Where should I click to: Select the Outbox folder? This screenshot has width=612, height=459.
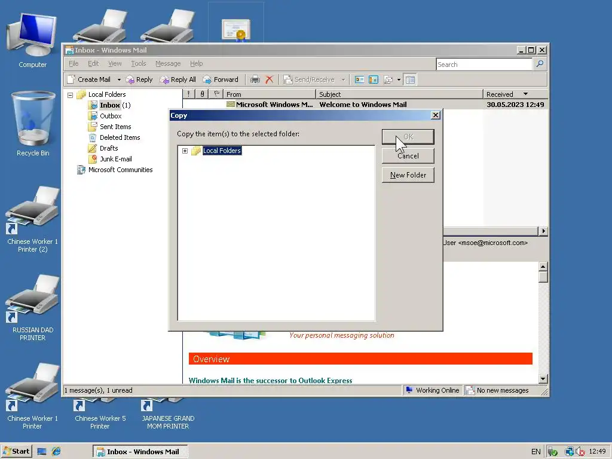pyautogui.click(x=111, y=116)
